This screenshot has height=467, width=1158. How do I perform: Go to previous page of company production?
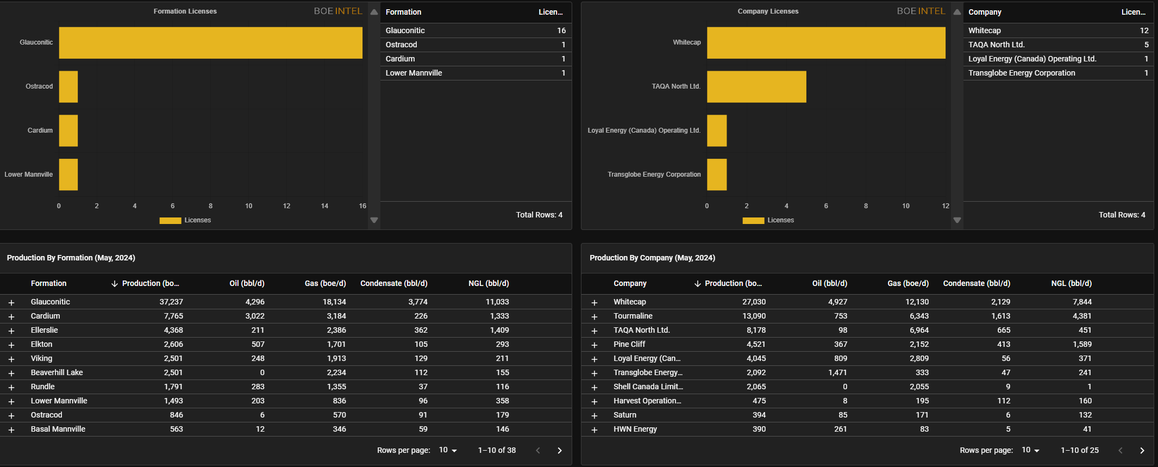(x=1121, y=450)
